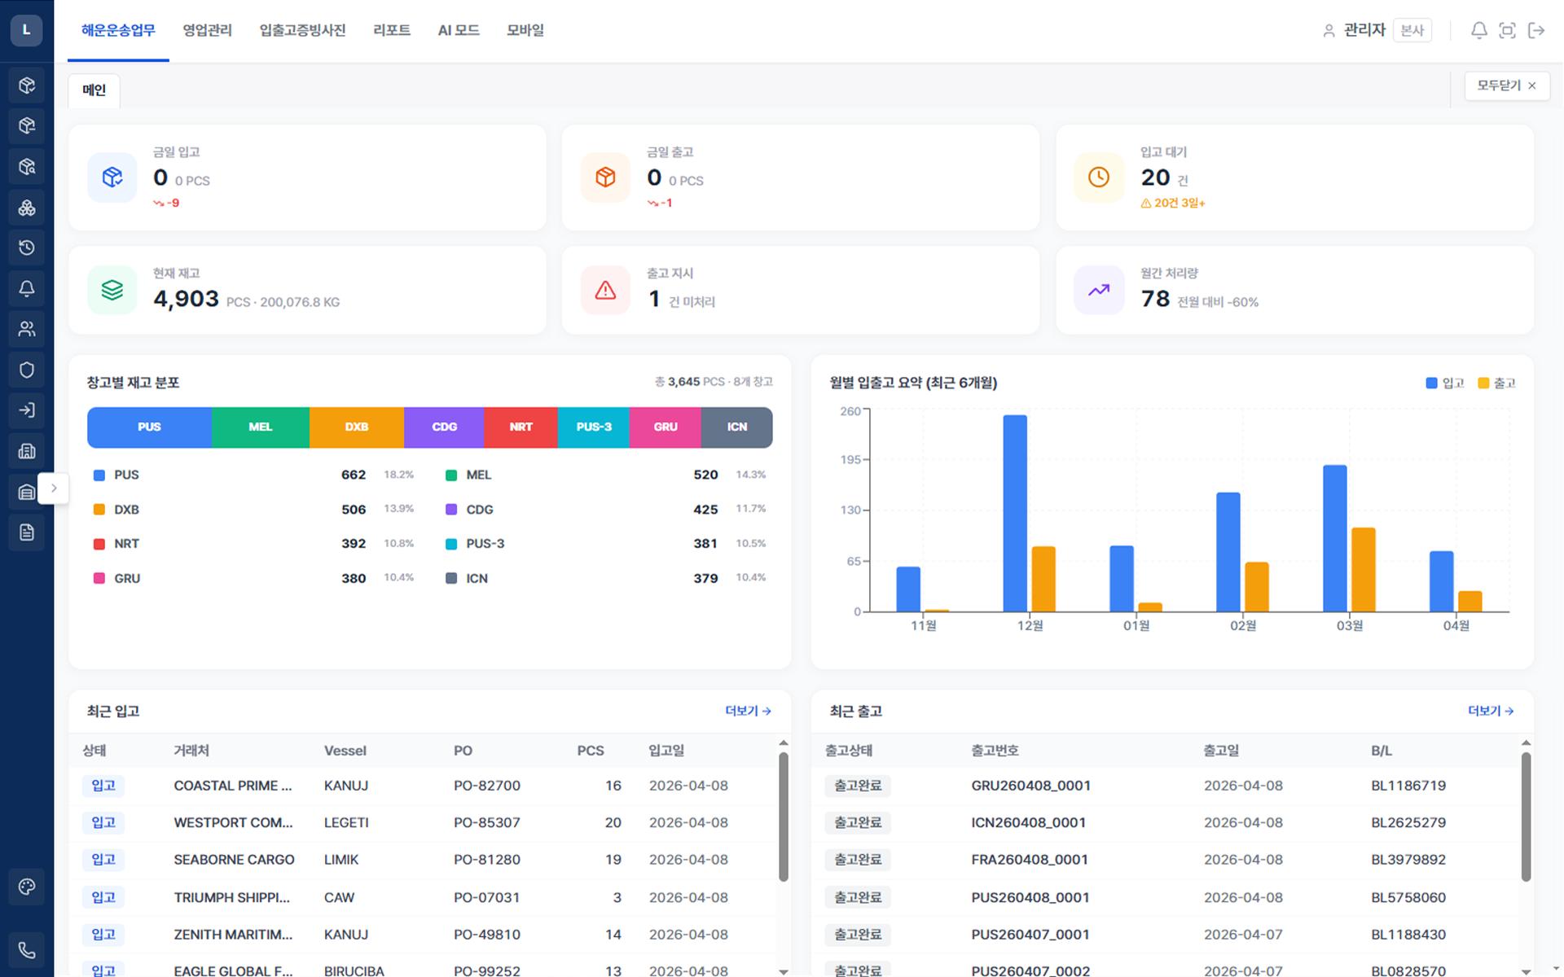1564x977 pixels.
Task: Click the logout icon in header
Action: (1536, 31)
